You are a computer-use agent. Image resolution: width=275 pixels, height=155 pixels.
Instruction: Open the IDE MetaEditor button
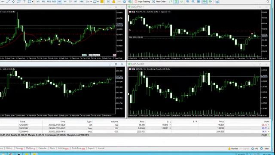(108, 2)
